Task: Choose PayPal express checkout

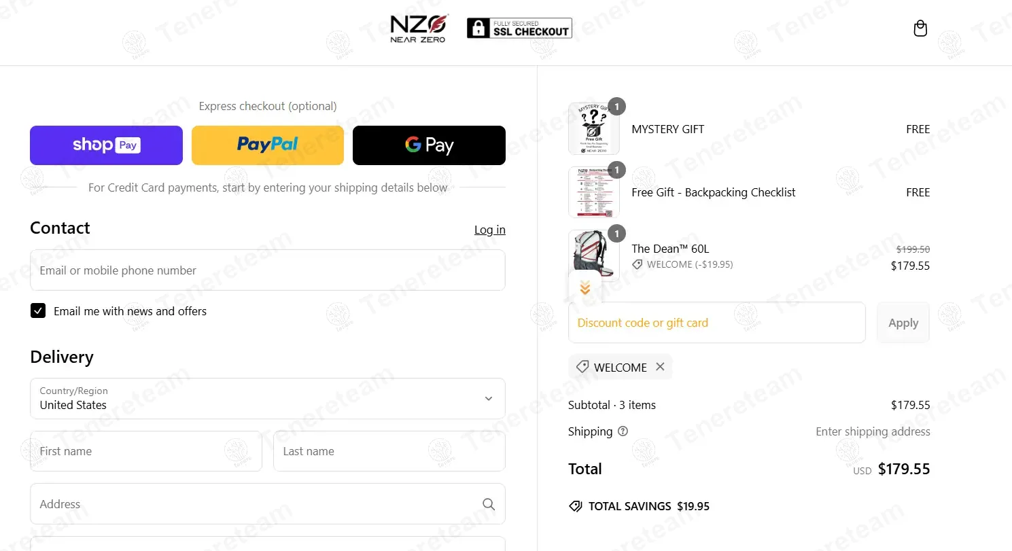Action: [268, 145]
